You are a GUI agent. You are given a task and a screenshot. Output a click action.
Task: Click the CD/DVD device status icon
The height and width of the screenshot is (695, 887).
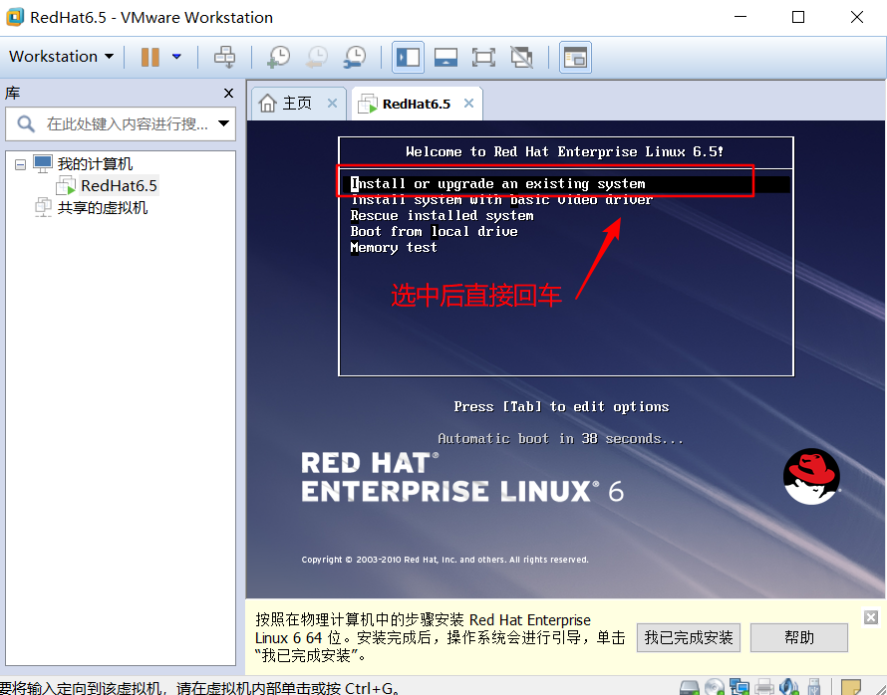click(714, 687)
